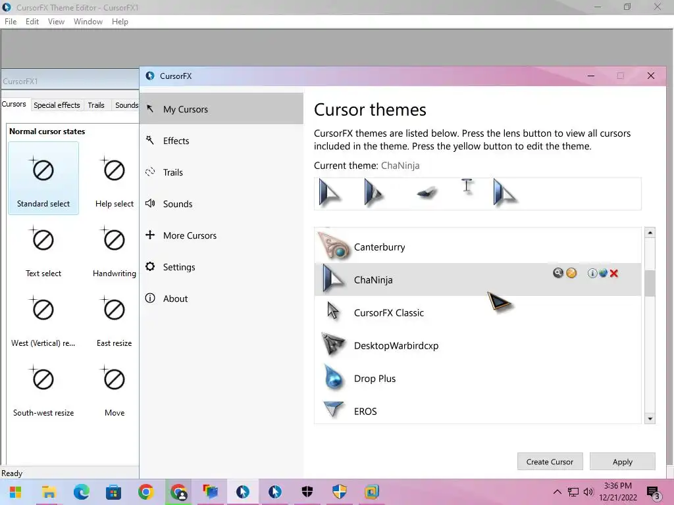This screenshot has width=674, height=505.
Task: Open the My Cursors section
Action: (221, 109)
